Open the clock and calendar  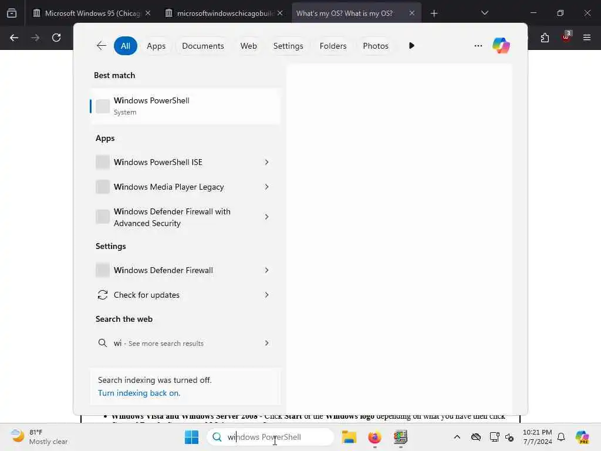click(x=538, y=437)
